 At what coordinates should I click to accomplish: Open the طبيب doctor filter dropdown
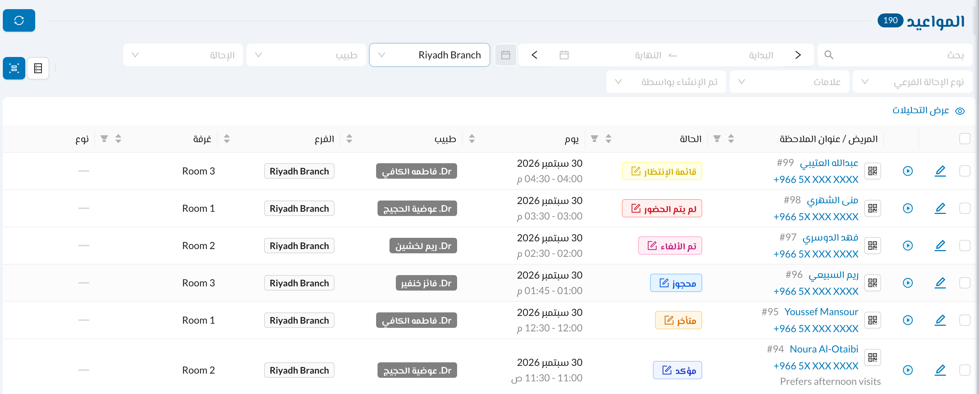[x=306, y=55]
